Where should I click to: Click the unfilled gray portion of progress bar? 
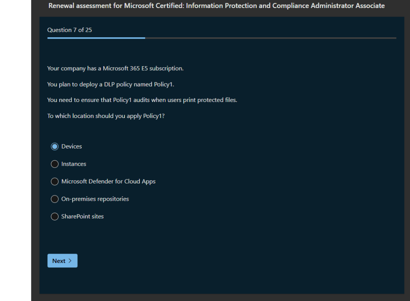[271, 38]
